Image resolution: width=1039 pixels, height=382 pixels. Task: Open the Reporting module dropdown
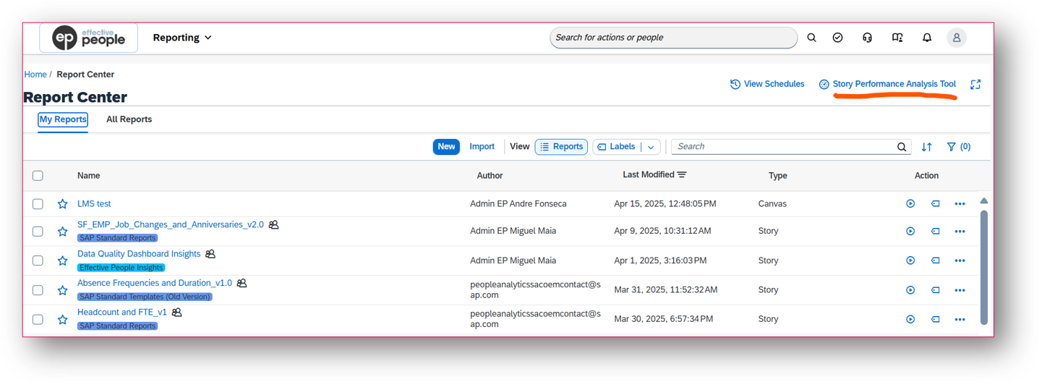pyautogui.click(x=182, y=38)
